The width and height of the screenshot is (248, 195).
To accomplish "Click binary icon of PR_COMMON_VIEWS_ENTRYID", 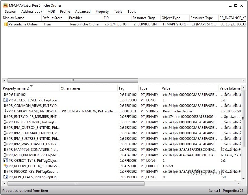I will pyautogui.click(x=6, y=105).
